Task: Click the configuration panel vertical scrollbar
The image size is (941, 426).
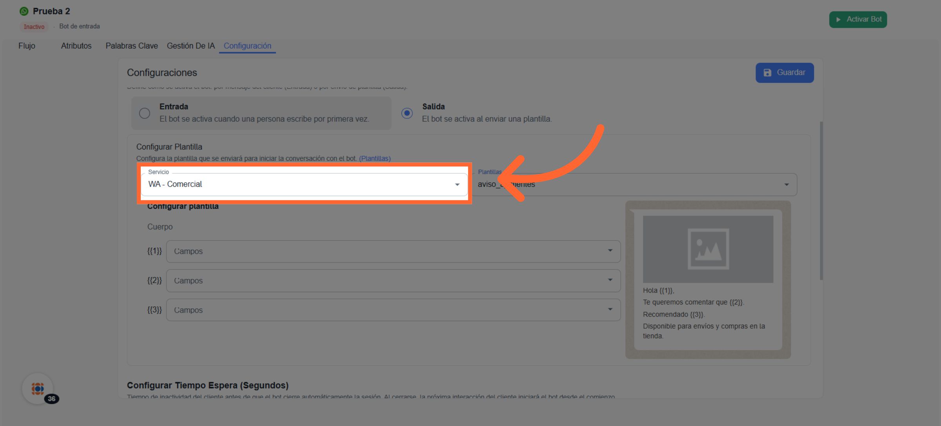Action: click(x=821, y=200)
